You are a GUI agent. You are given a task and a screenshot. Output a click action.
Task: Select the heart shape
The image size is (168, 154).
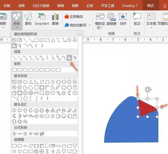point(53,93)
